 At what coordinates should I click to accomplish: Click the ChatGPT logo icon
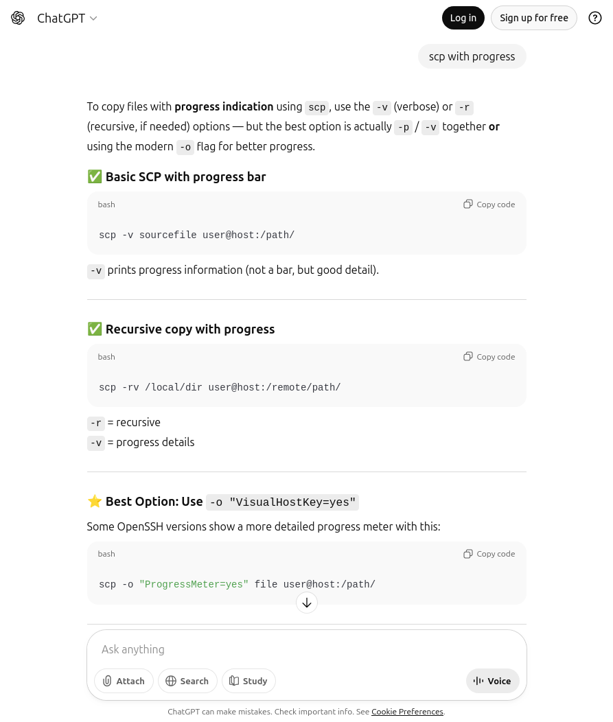18,18
